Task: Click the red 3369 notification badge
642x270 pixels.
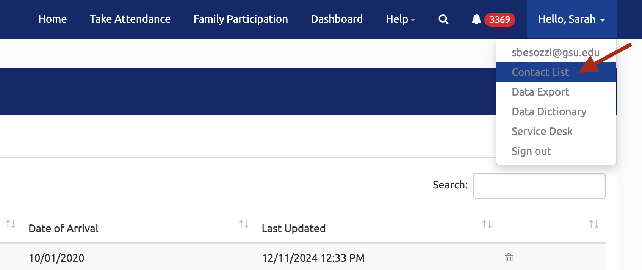Action: pos(500,19)
